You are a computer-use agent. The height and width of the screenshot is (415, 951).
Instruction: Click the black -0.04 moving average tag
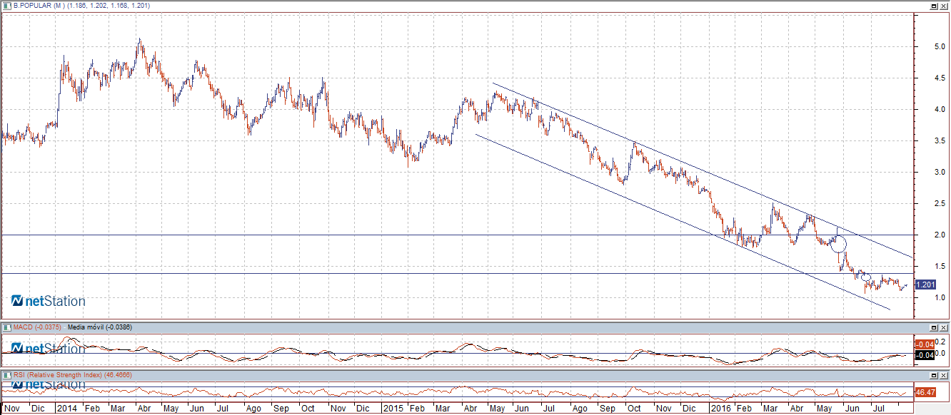click(925, 355)
